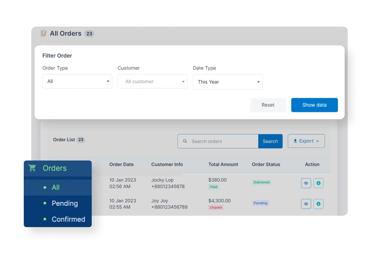Select All in Orders sidebar menu
379x256 pixels.
56,187
